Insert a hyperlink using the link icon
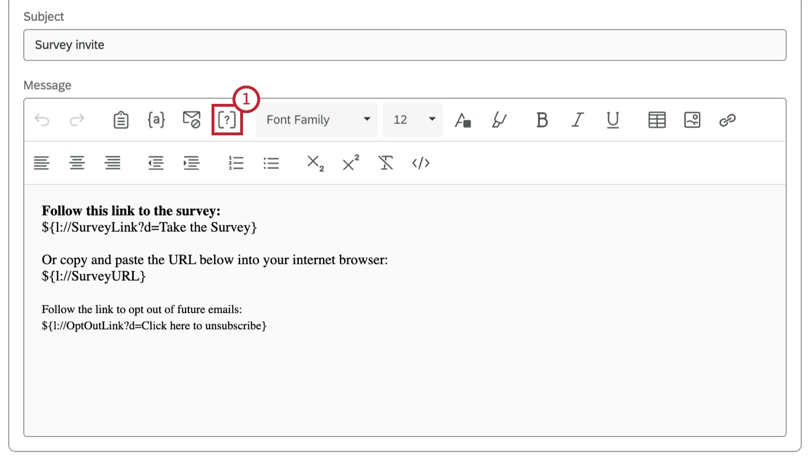Viewport: 810px width, 466px height. [x=728, y=120]
